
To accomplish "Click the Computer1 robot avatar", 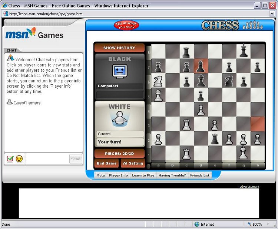I will tap(120, 72).
